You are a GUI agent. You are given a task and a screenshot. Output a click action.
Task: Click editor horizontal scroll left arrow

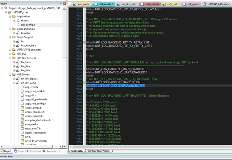click(71, 147)
